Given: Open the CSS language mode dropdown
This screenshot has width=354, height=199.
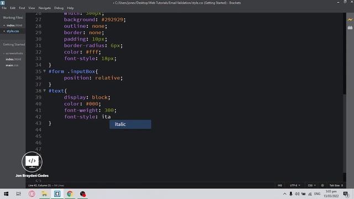Looking at the screenshot, I should tap(311, 185).
